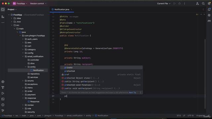
Task: Open the Git tool window icon
Action: point(3,111)
